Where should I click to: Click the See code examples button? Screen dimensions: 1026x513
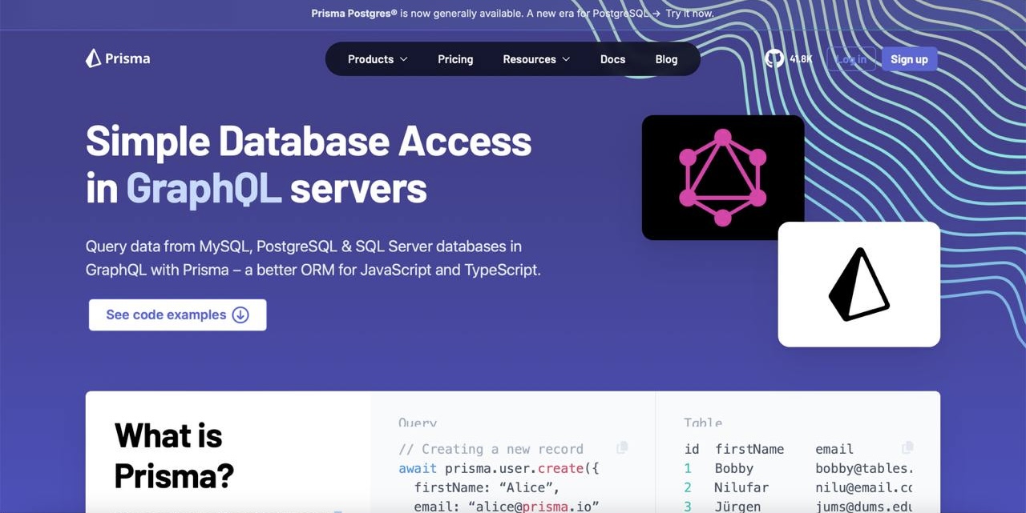click(177, 315)
